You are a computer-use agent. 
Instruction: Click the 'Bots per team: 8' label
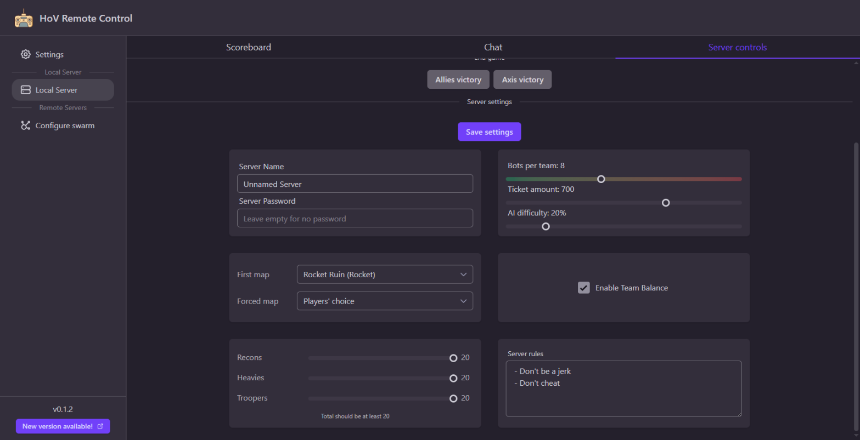tap(536, 165)
